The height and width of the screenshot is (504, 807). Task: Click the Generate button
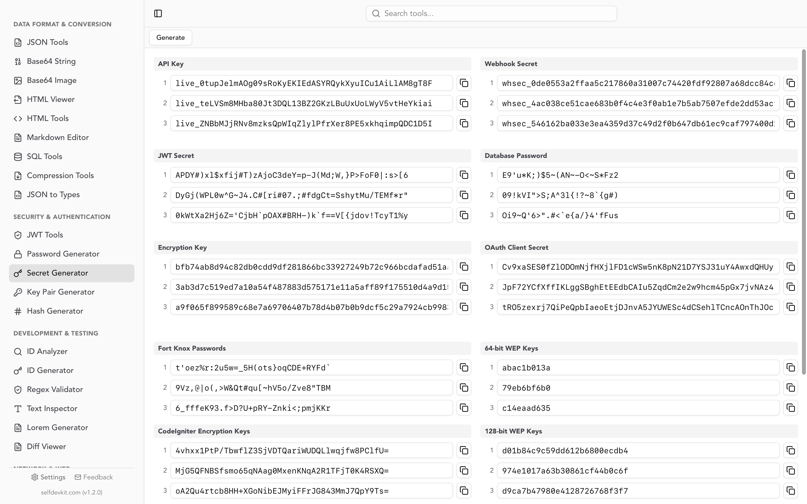pos(170,37)
